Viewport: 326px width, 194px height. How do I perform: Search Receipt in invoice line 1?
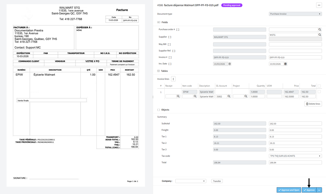coord(178,96)
